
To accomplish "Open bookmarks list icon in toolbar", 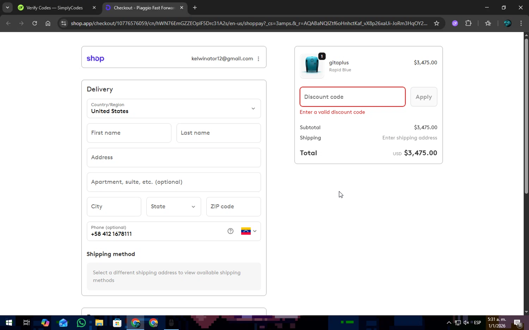I will tap(488, 23).
